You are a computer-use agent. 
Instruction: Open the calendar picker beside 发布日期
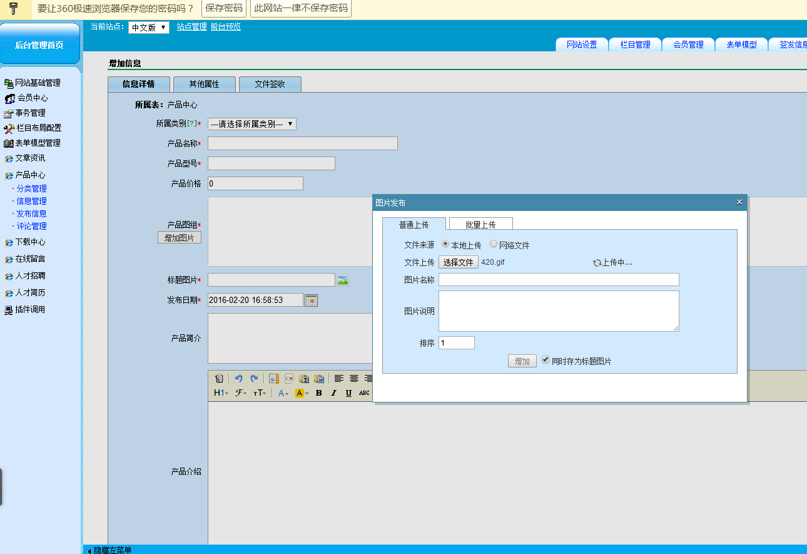tap(311, 300)
